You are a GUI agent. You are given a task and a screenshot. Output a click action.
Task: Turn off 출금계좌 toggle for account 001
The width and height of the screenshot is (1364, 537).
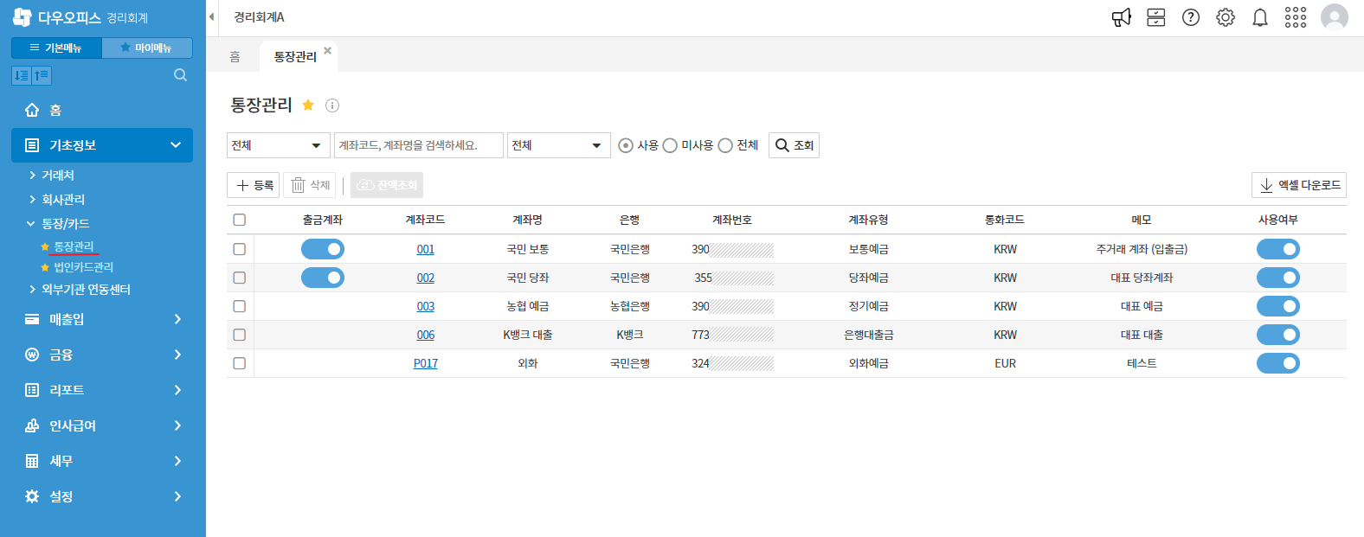pos(323,249)
